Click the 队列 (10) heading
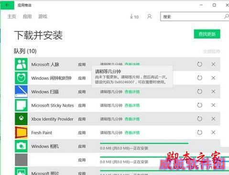Screen dimensions: 229x175 pos(25,51)
